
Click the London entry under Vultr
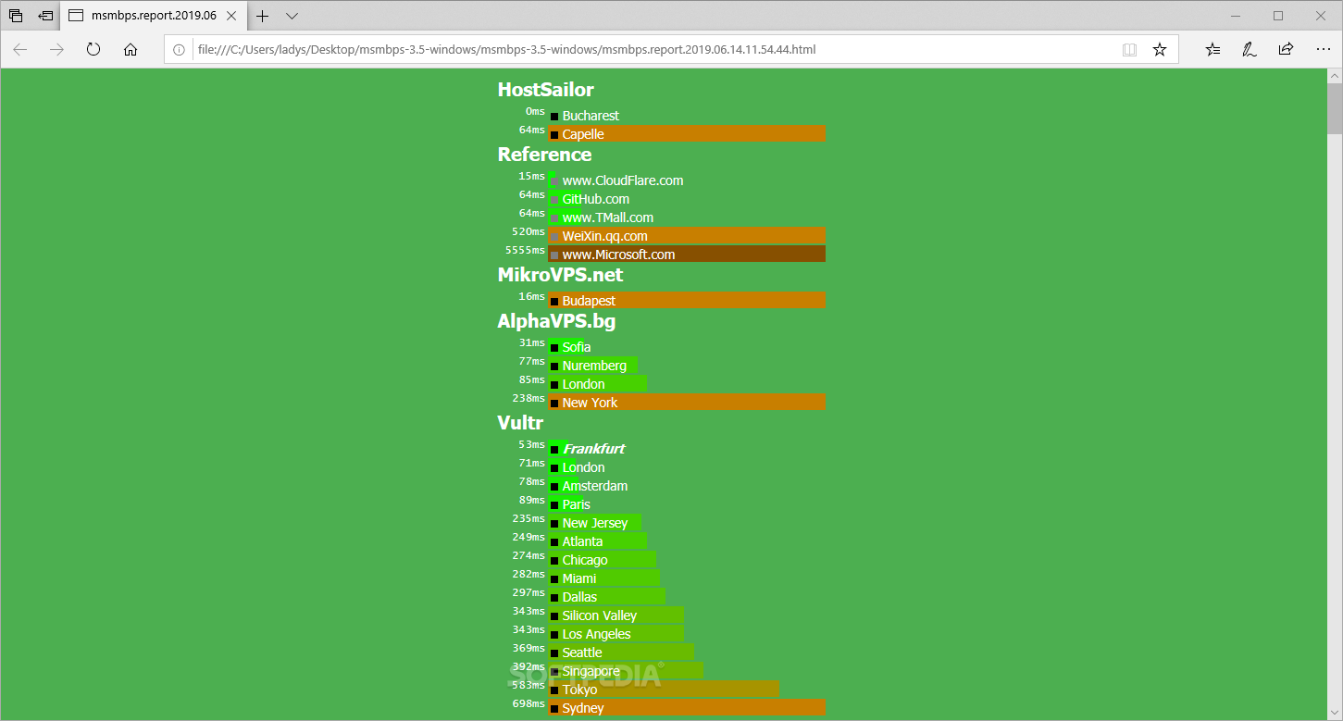pyautogui.click(x=583, y=467)
